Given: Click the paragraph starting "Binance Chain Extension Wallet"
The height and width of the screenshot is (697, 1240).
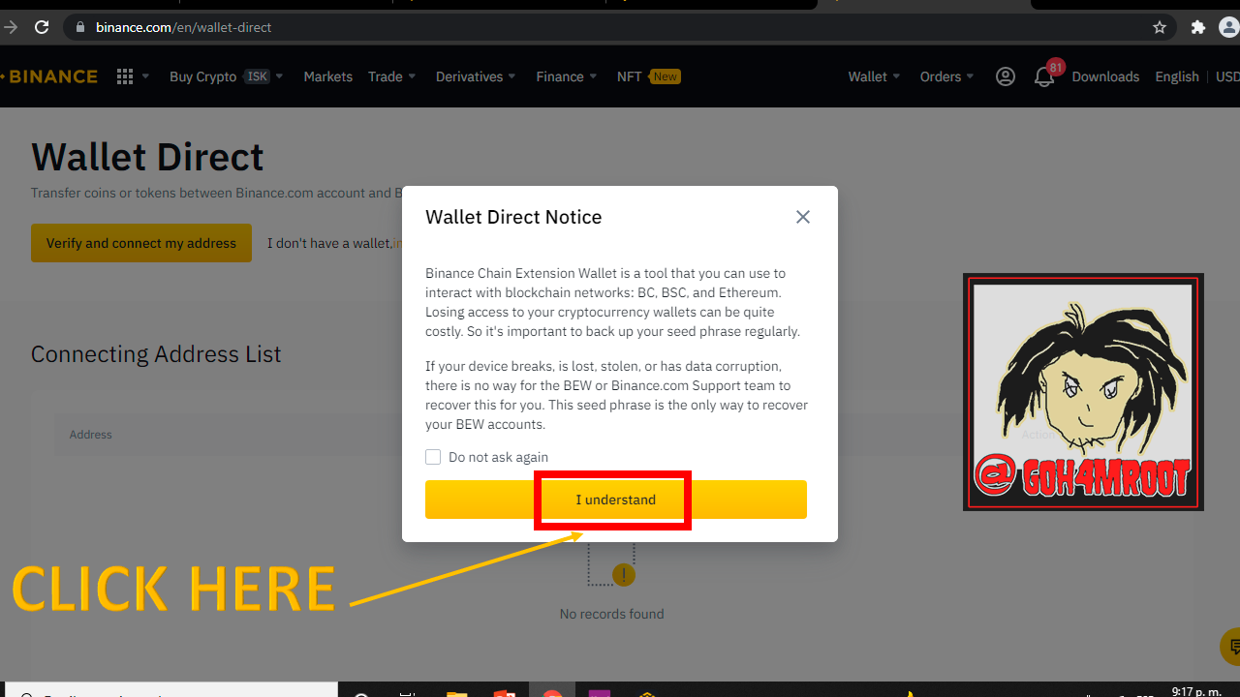Looking at the screenshot, I should tap(613, 302).
